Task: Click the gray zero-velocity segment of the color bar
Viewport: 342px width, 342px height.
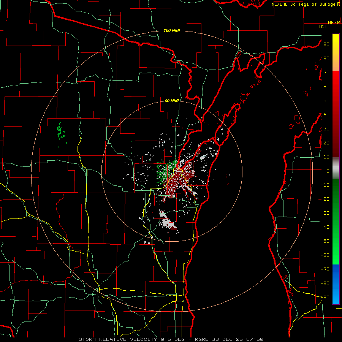Action: pos(336,168)
